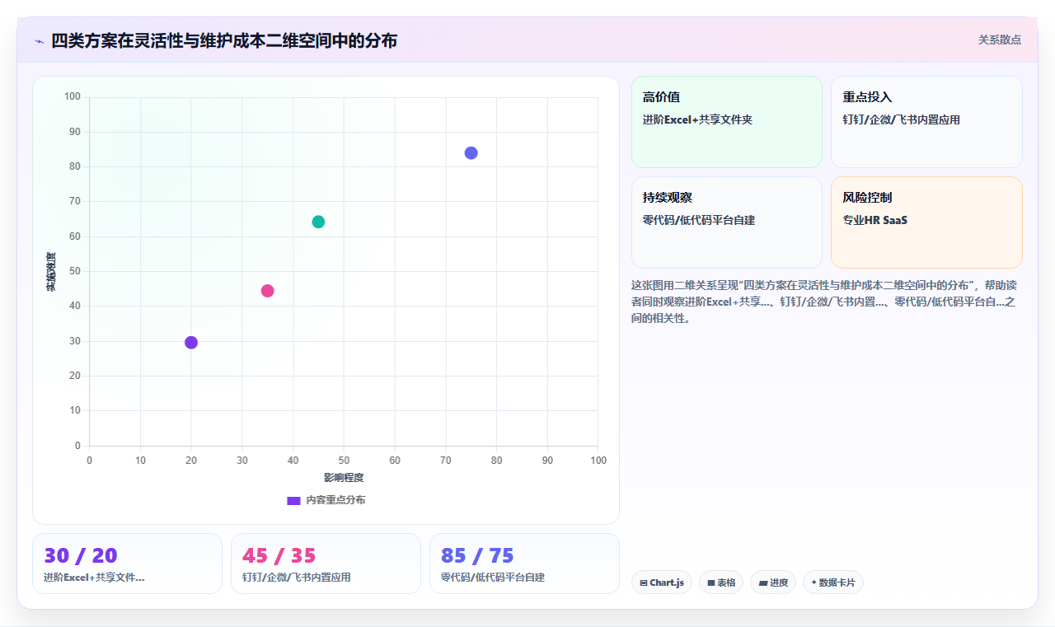Select the 表格 tag chip
Image resolution: width=1055 pixels, height=627 pixels.
click(x=721, y=583)
